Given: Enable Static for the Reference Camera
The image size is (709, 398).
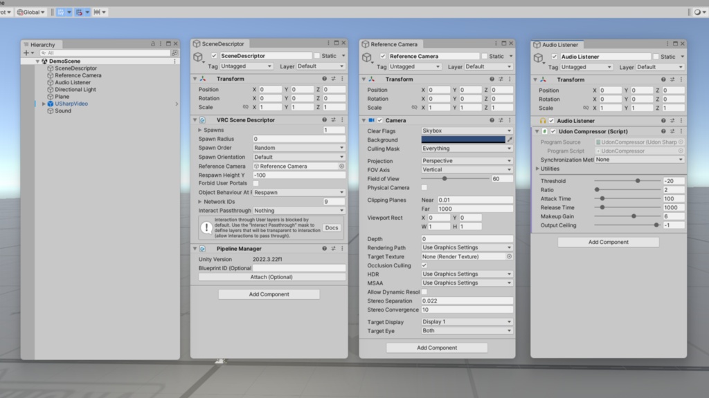Looking at the screenshot, I should coord(484,56).
